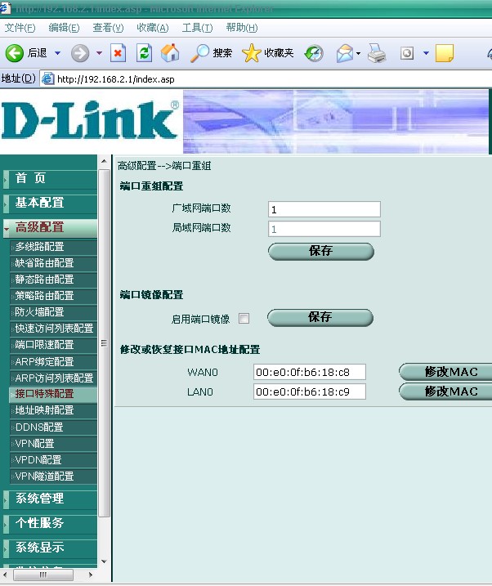This screenshot has width=492, height=586.
Task: Open Back button history dropdown arrow
Action: coord(57,53)
